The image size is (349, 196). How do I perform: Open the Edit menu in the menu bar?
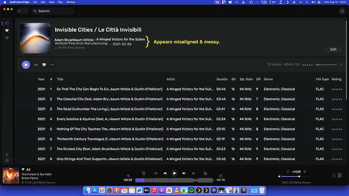[x=43, y=2]
